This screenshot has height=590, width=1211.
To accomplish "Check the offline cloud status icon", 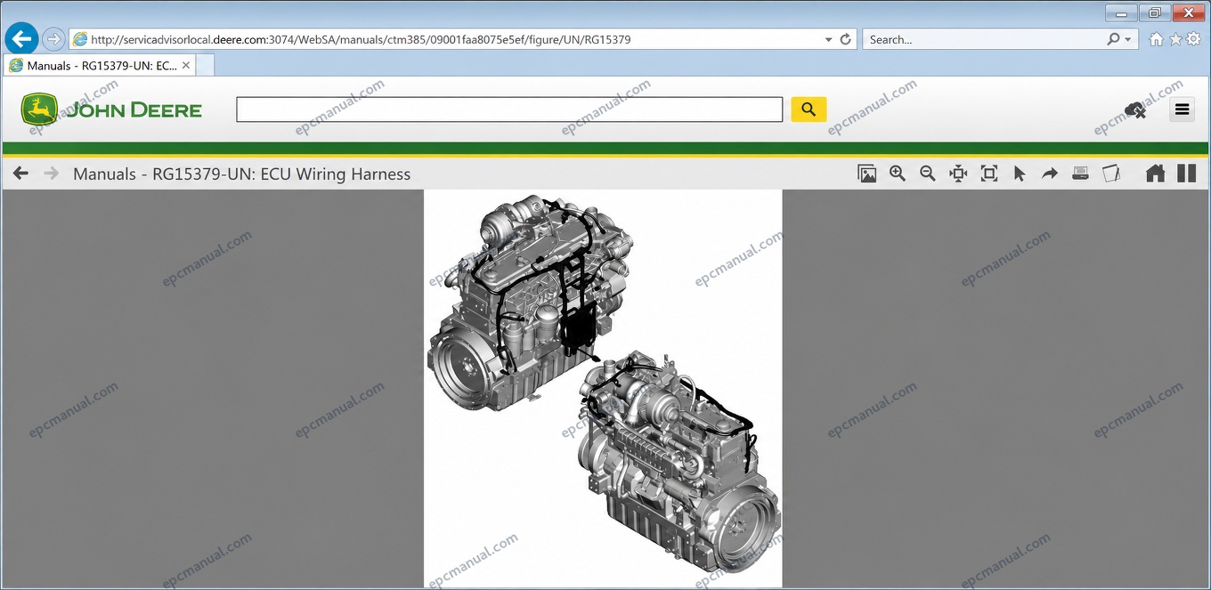I will pos(1135,110).
